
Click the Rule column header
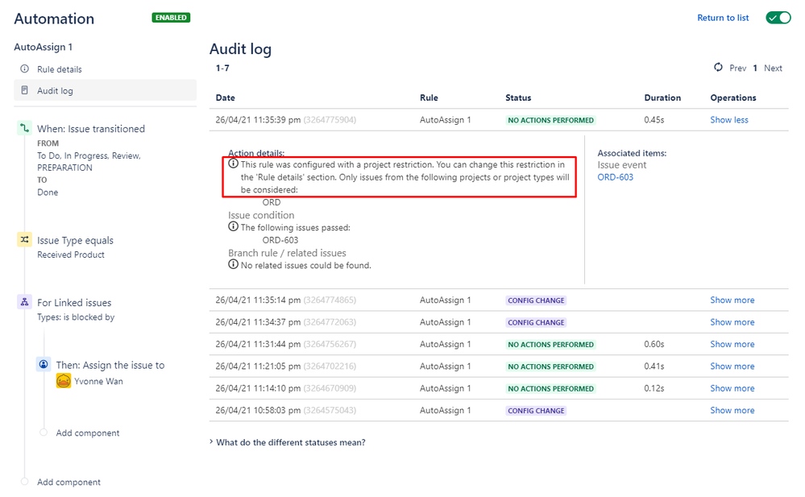point(429,97)
